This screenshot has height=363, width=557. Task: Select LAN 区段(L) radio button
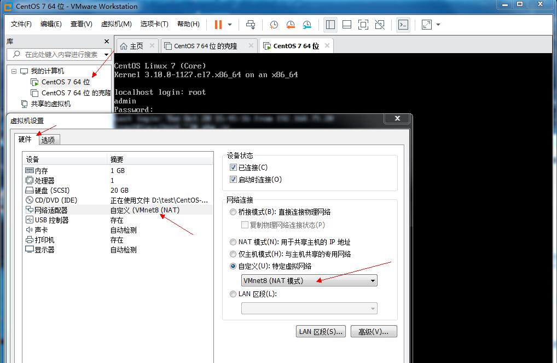pos(233,294)
